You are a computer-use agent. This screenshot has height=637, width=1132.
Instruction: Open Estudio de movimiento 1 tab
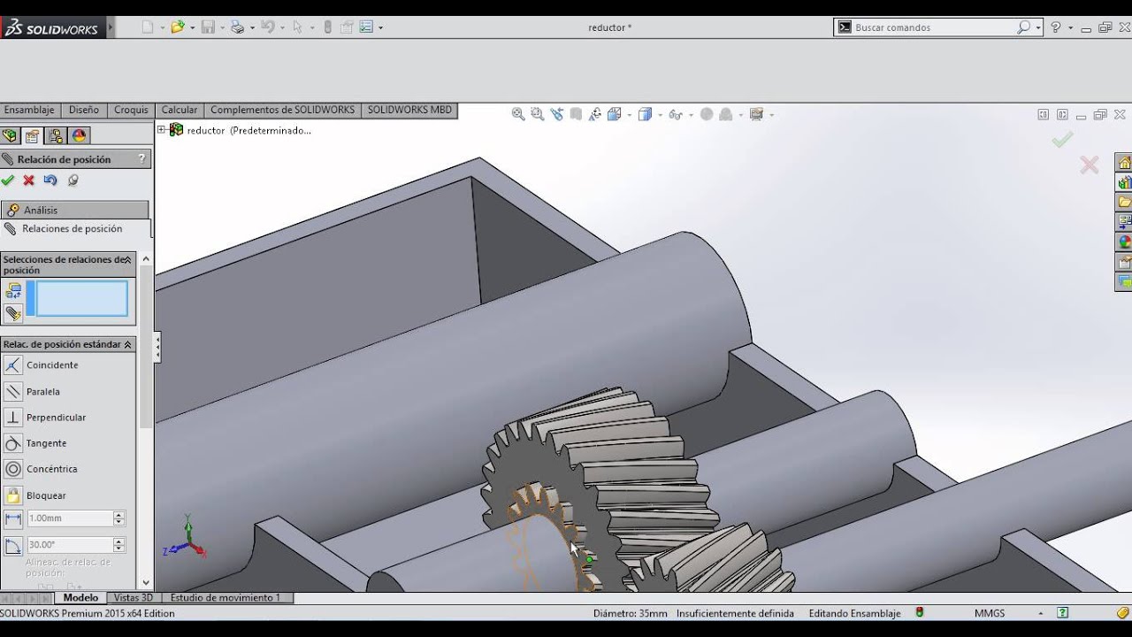pyautogui.click(x=226, y=598)
